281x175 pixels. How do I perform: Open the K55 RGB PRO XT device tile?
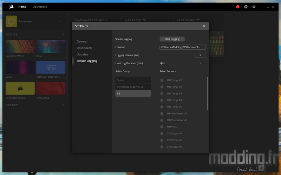point(188,20)
